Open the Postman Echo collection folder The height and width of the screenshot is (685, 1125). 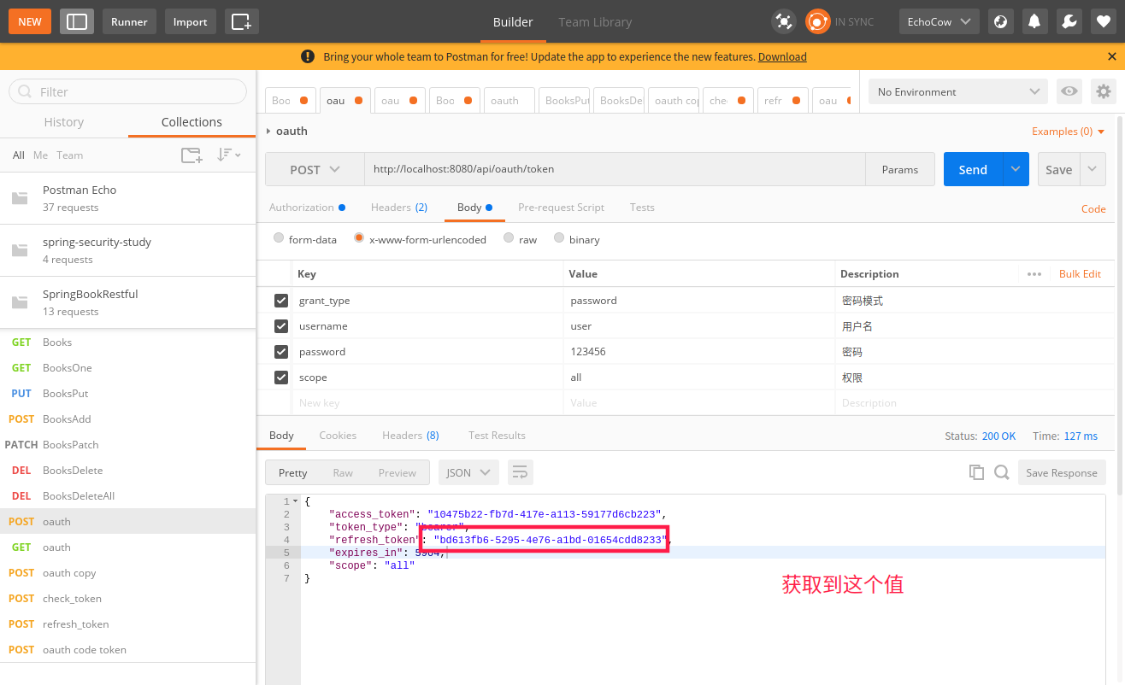click(128, 198)
